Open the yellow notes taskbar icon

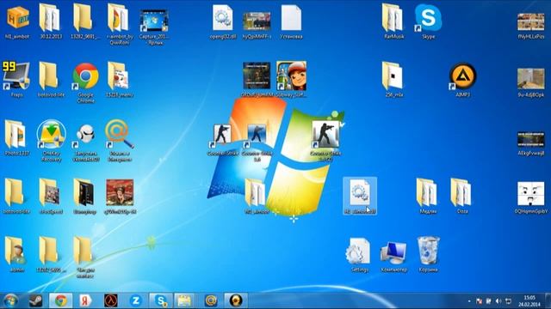[184, 301]
